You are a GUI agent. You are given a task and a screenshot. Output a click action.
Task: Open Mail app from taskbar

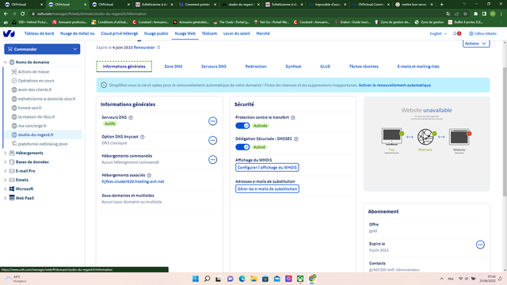276,279
